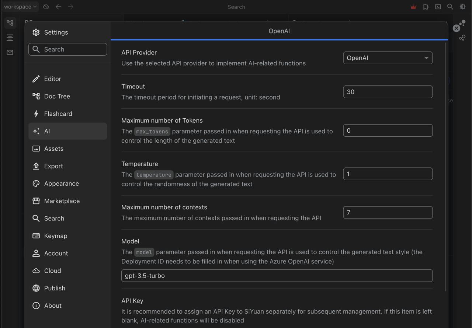Open the About settings tab
Viewport: 472px width, 328px height.
[x=68, y=306]
